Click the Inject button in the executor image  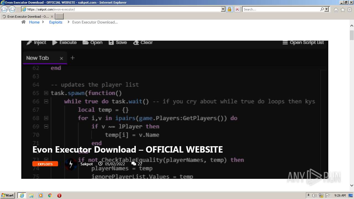[x=37, y=43]
